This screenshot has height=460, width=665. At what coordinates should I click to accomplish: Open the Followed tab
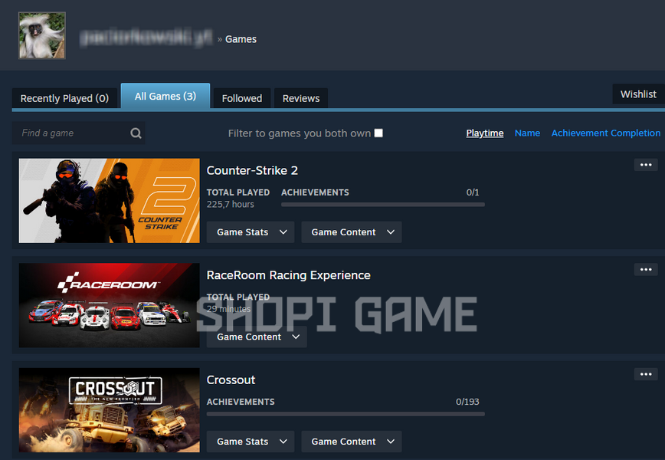pos(242,98)
